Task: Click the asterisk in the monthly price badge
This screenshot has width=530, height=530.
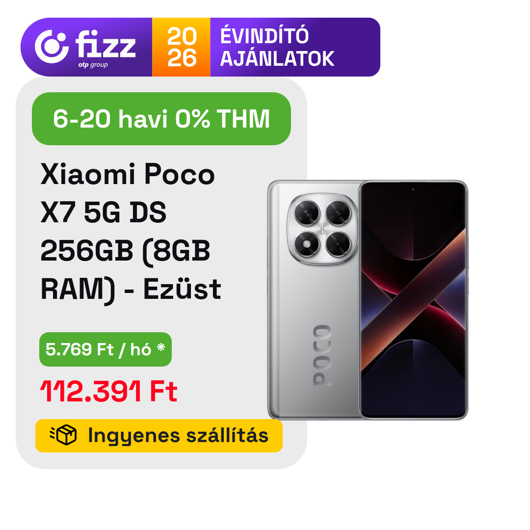Action: click(160, 348)
